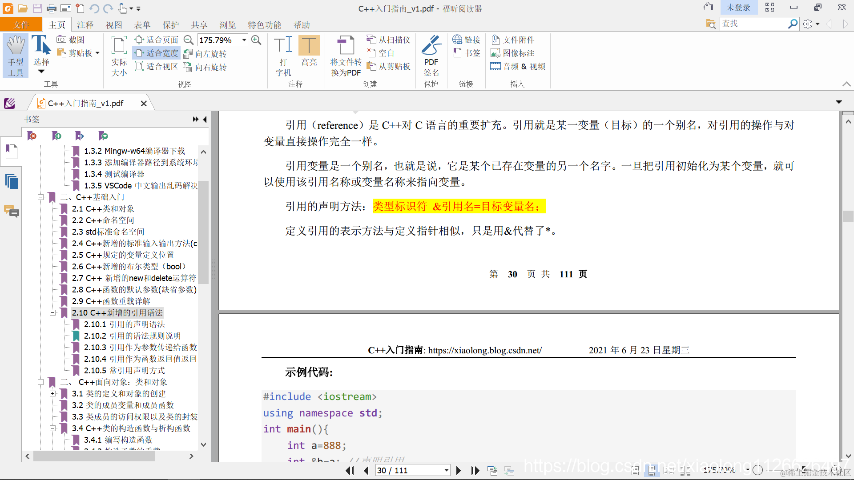Open the 文件 (File) menu

tap(21, 25)
